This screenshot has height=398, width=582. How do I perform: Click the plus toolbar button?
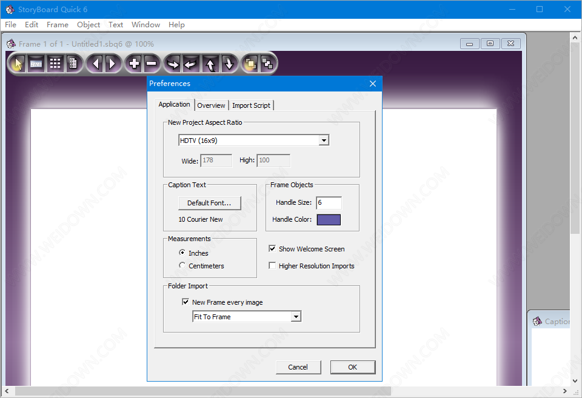pyautogui.click(x=134, y=63)
